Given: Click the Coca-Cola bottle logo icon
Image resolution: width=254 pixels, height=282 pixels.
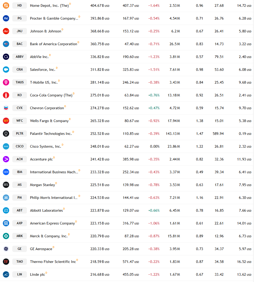Looking at the screenshot, I should click(x=6, y=95).
